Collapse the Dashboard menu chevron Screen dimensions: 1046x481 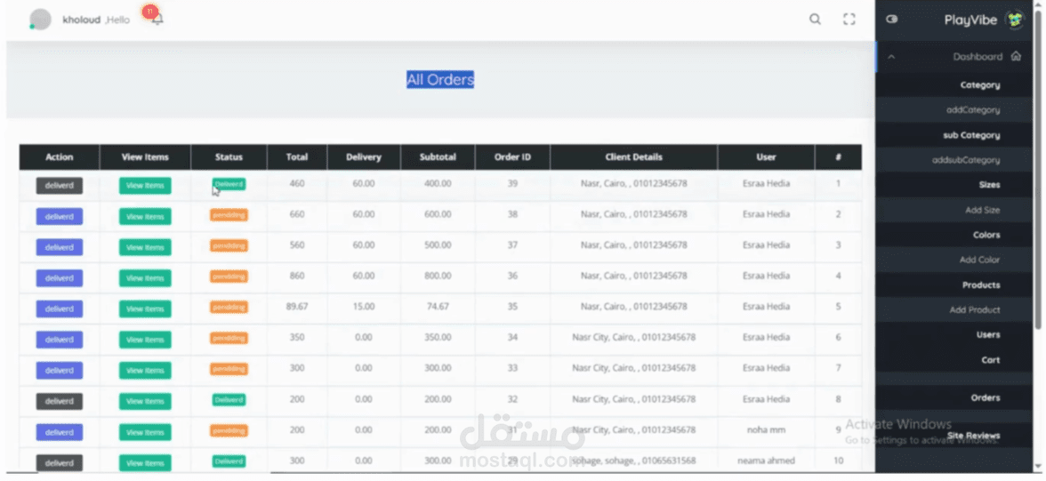(891, 57)
